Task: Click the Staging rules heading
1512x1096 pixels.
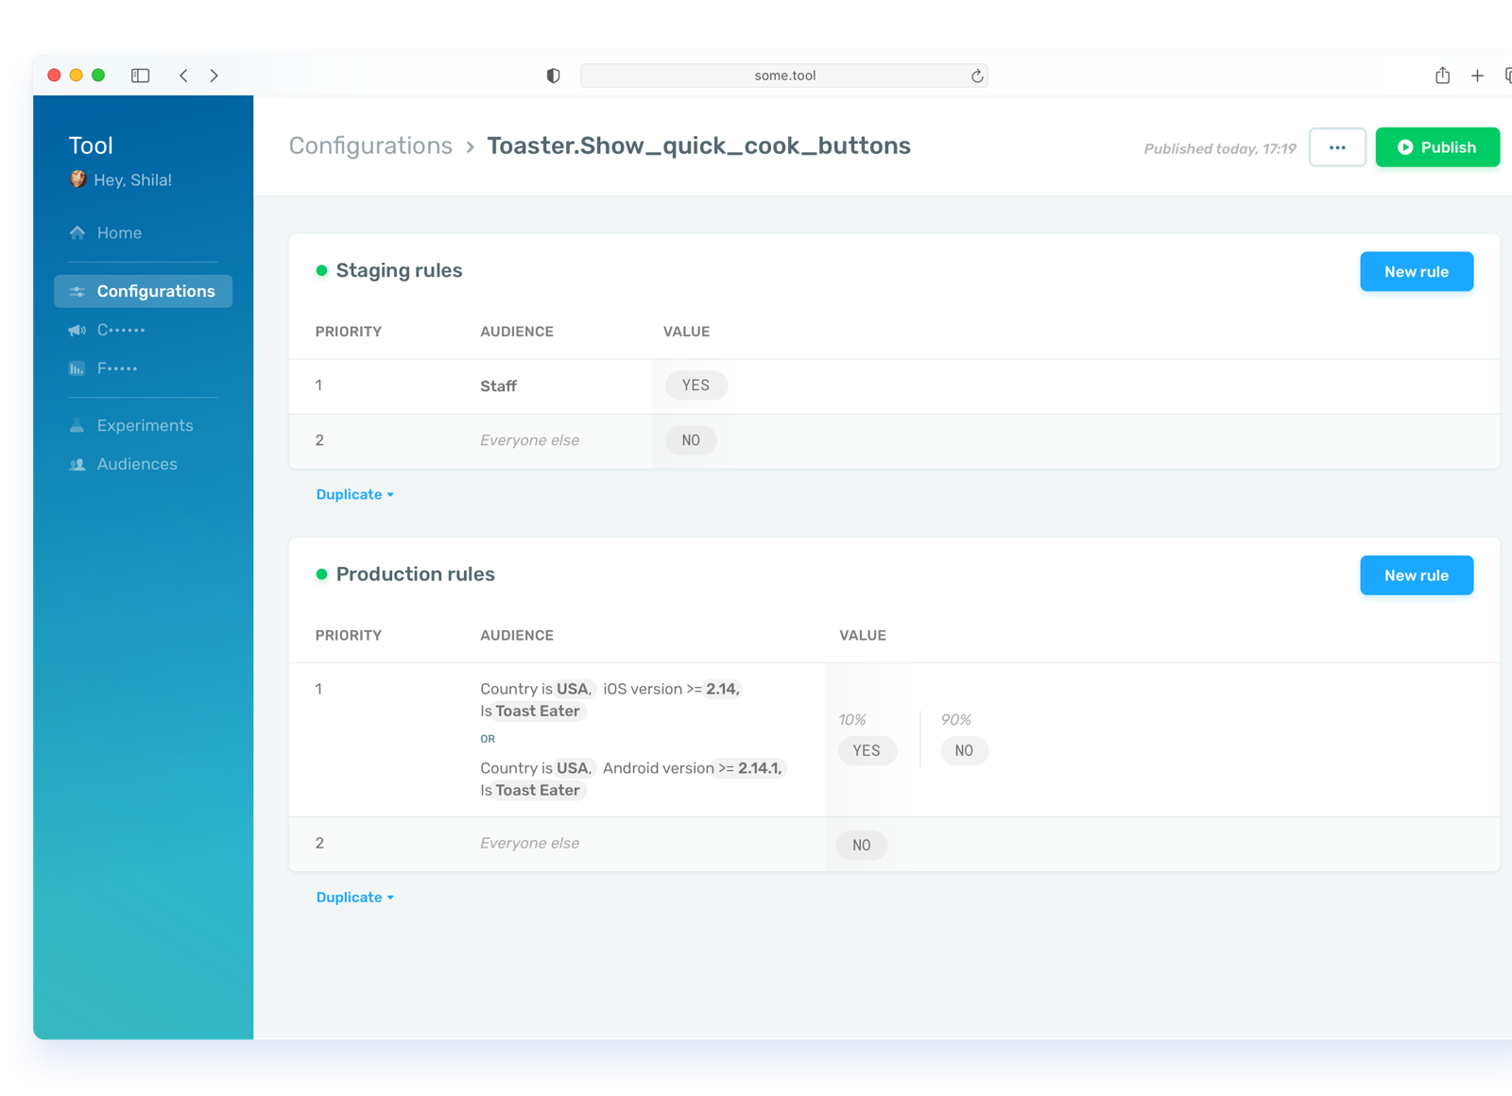Action: coord(399,270)
